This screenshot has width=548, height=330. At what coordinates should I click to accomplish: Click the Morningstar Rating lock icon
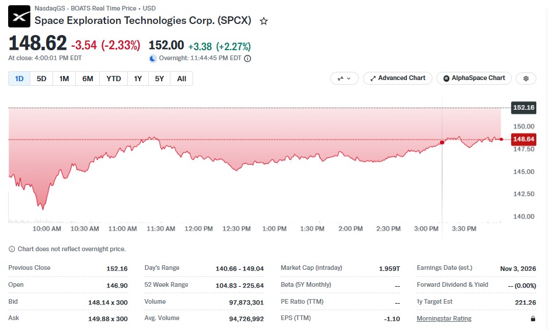coord(533,318)
